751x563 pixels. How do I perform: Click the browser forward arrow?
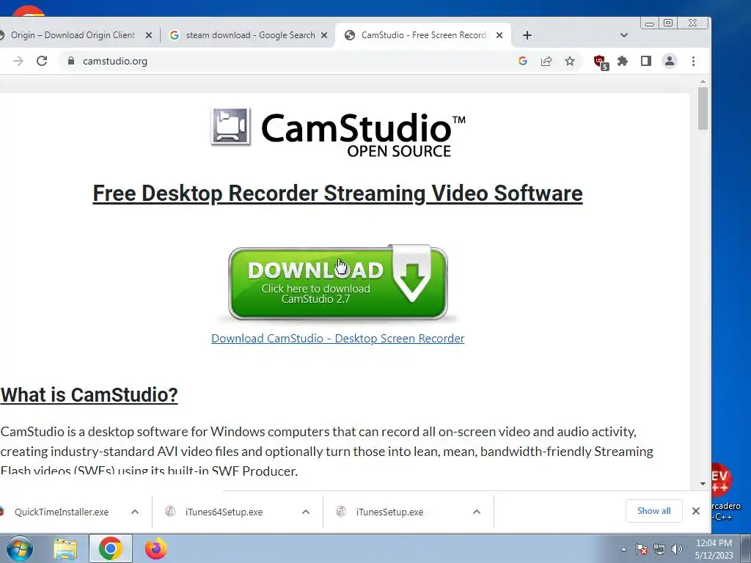click(18, 61)
